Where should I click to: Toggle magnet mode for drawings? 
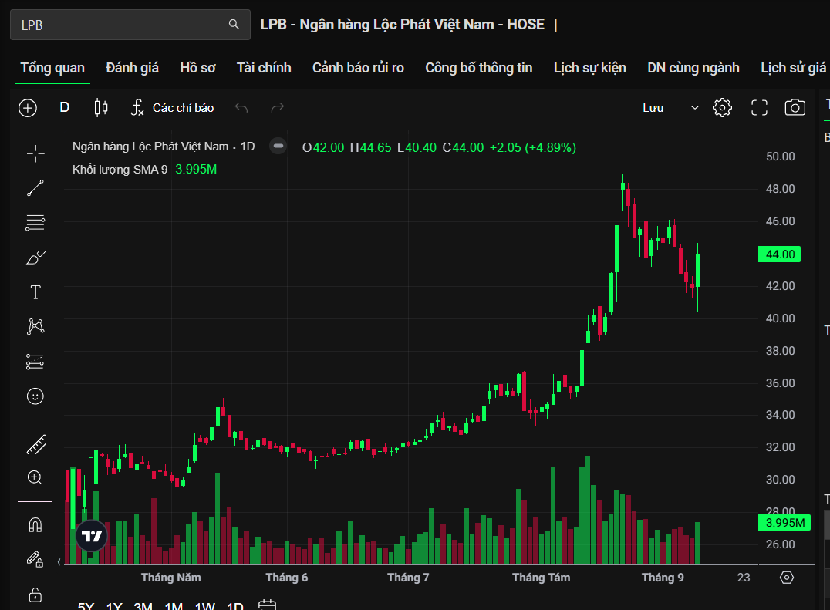[35, 525]
